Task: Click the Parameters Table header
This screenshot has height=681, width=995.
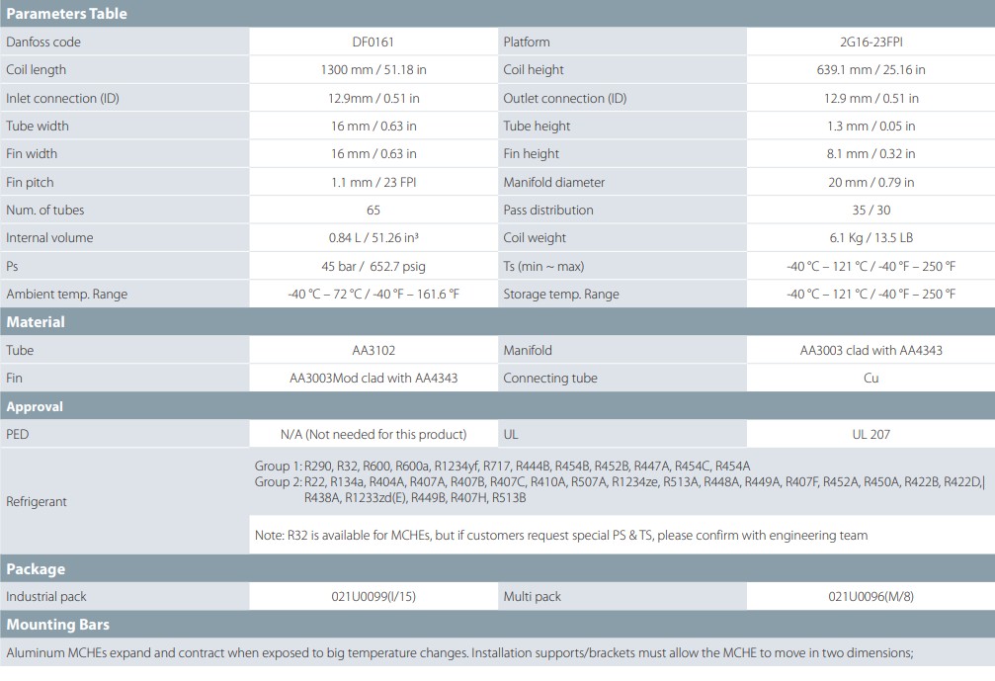Action: coord(66,13)
